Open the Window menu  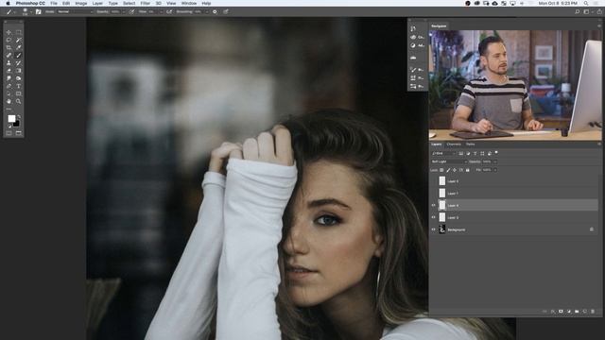(x=189, y=3)
